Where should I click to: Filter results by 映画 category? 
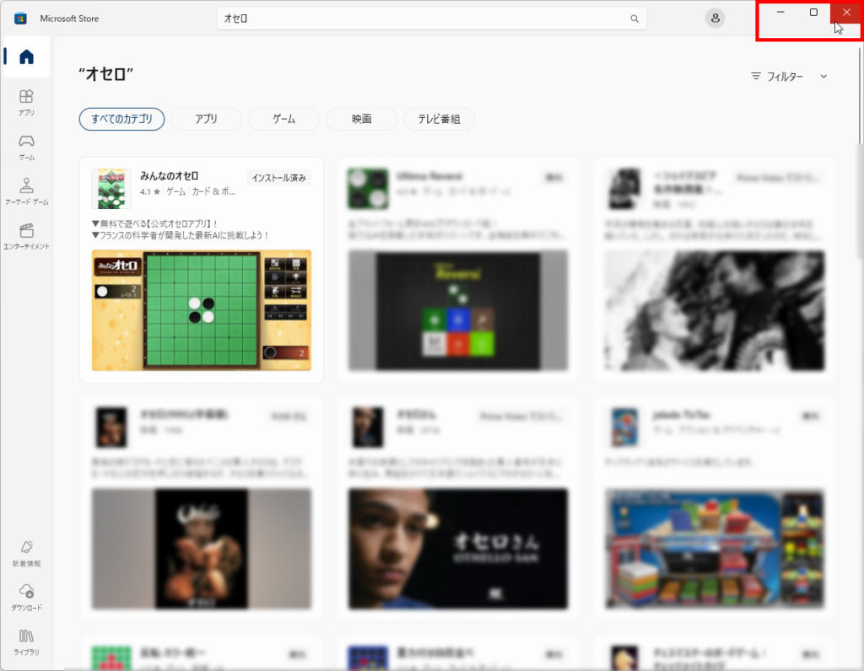tap(361, 119)
